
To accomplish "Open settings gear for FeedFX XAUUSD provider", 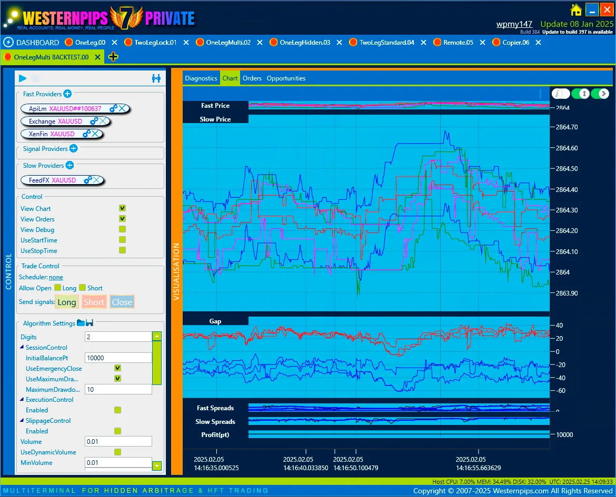I will click(87, 180).
